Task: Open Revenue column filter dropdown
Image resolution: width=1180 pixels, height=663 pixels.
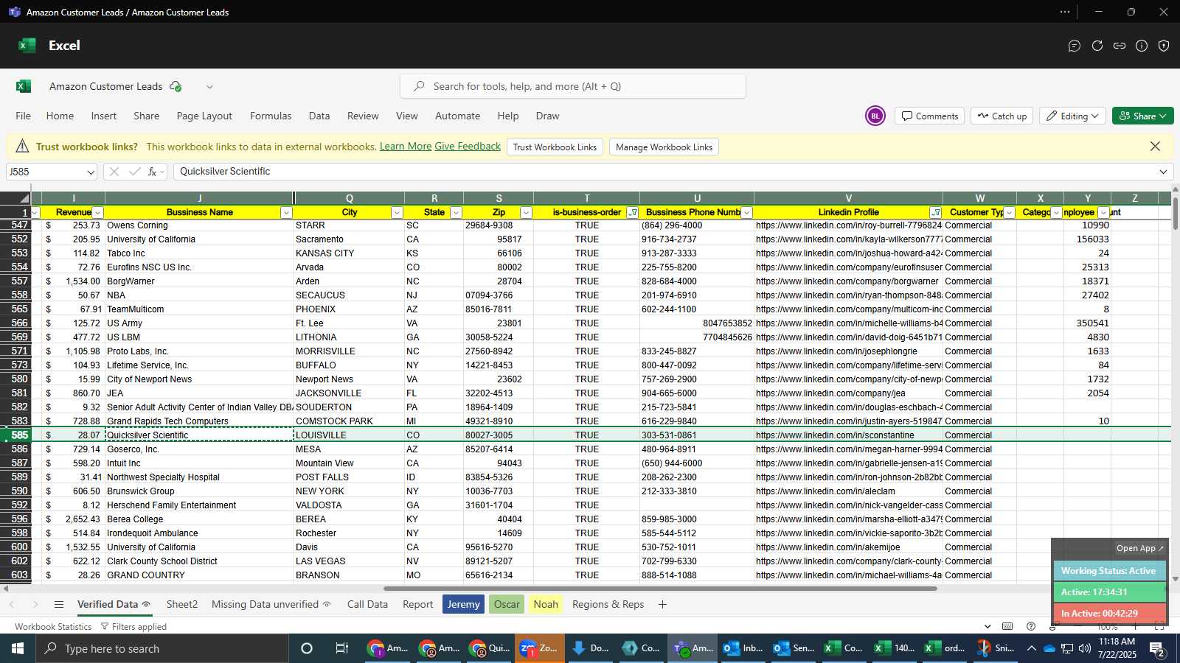Action: pos(98,213)
